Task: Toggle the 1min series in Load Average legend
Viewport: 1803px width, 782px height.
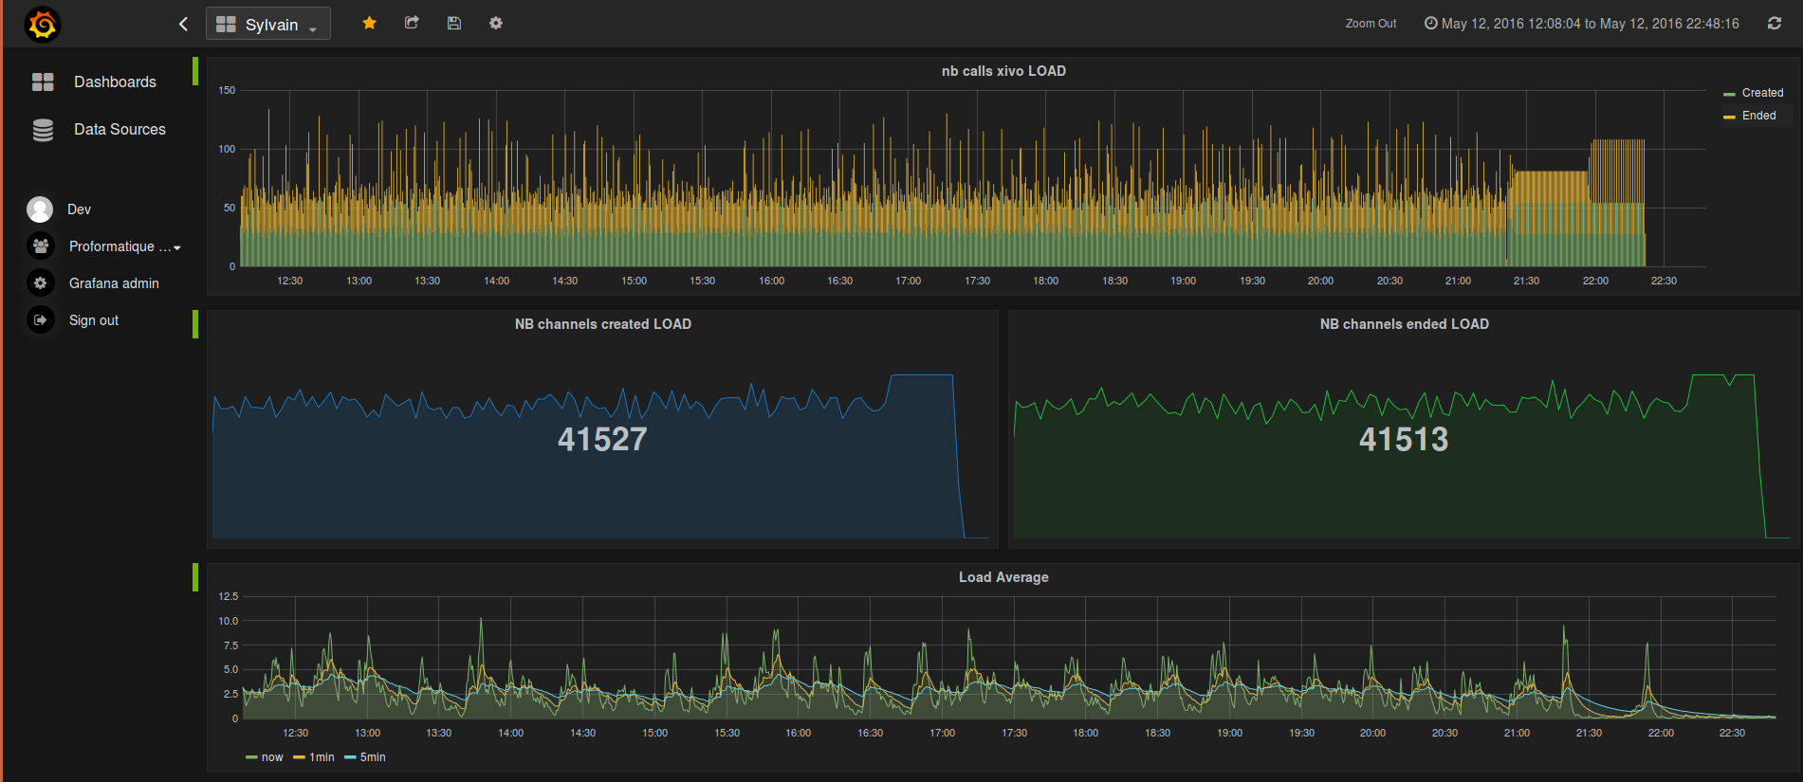Action: (x=322, y=757)
